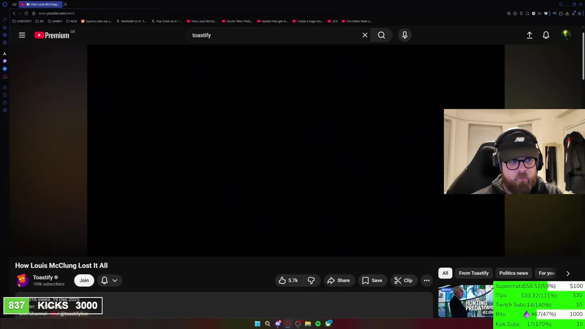Open 'I made a huge mis...' bookmark
Viewport: 585px width, 329px height.
pos(308,21)
